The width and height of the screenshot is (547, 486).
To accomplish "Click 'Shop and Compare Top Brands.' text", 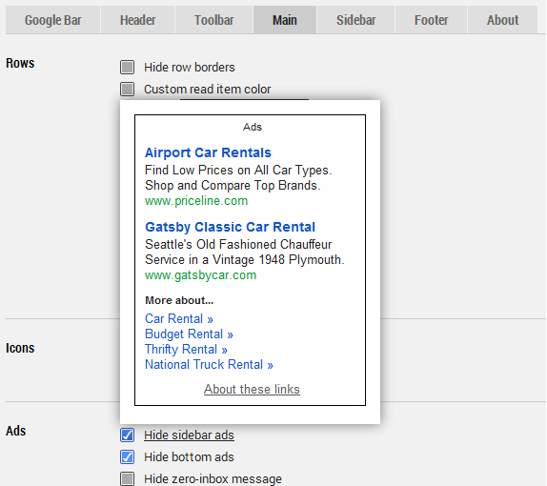I will [x=233, y=185].
